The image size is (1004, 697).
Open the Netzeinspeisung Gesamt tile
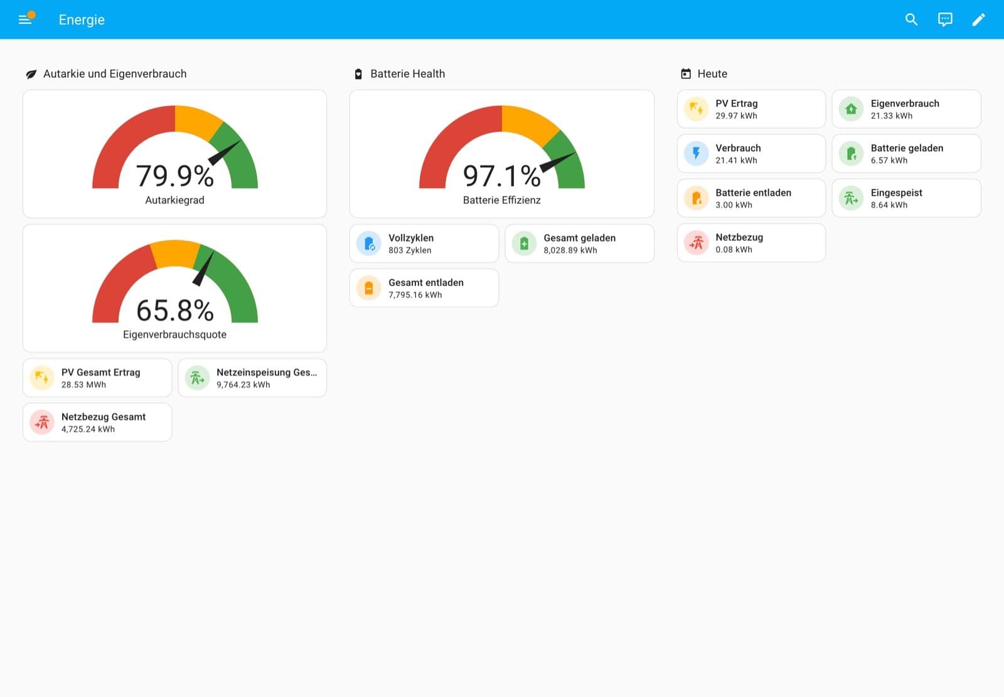coord(252,378)
